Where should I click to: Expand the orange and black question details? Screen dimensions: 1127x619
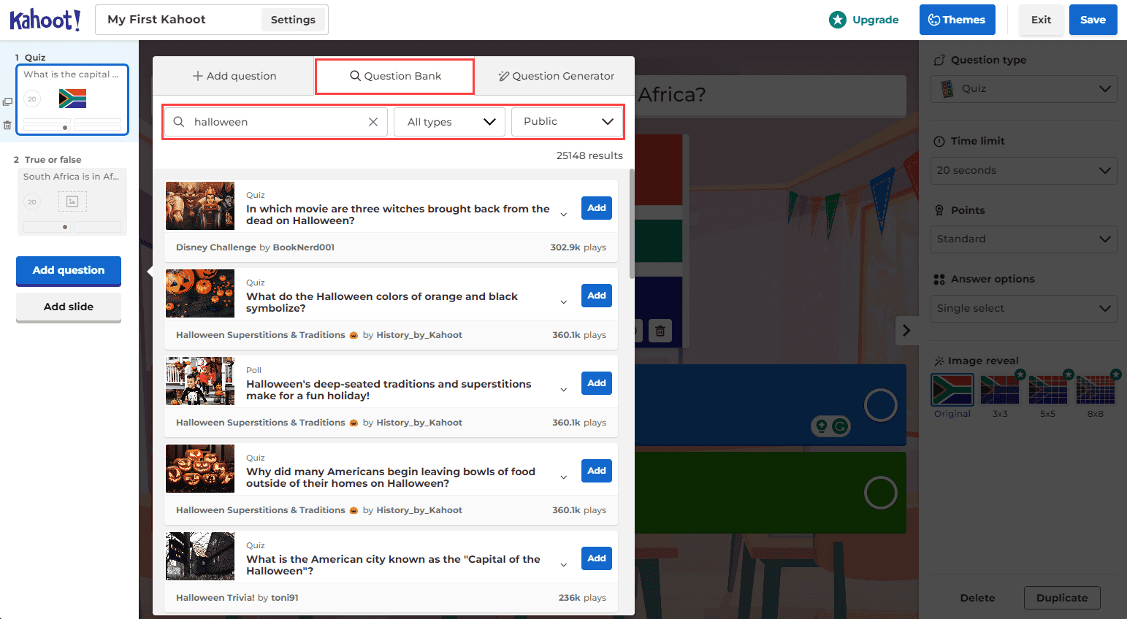point(564,302)
